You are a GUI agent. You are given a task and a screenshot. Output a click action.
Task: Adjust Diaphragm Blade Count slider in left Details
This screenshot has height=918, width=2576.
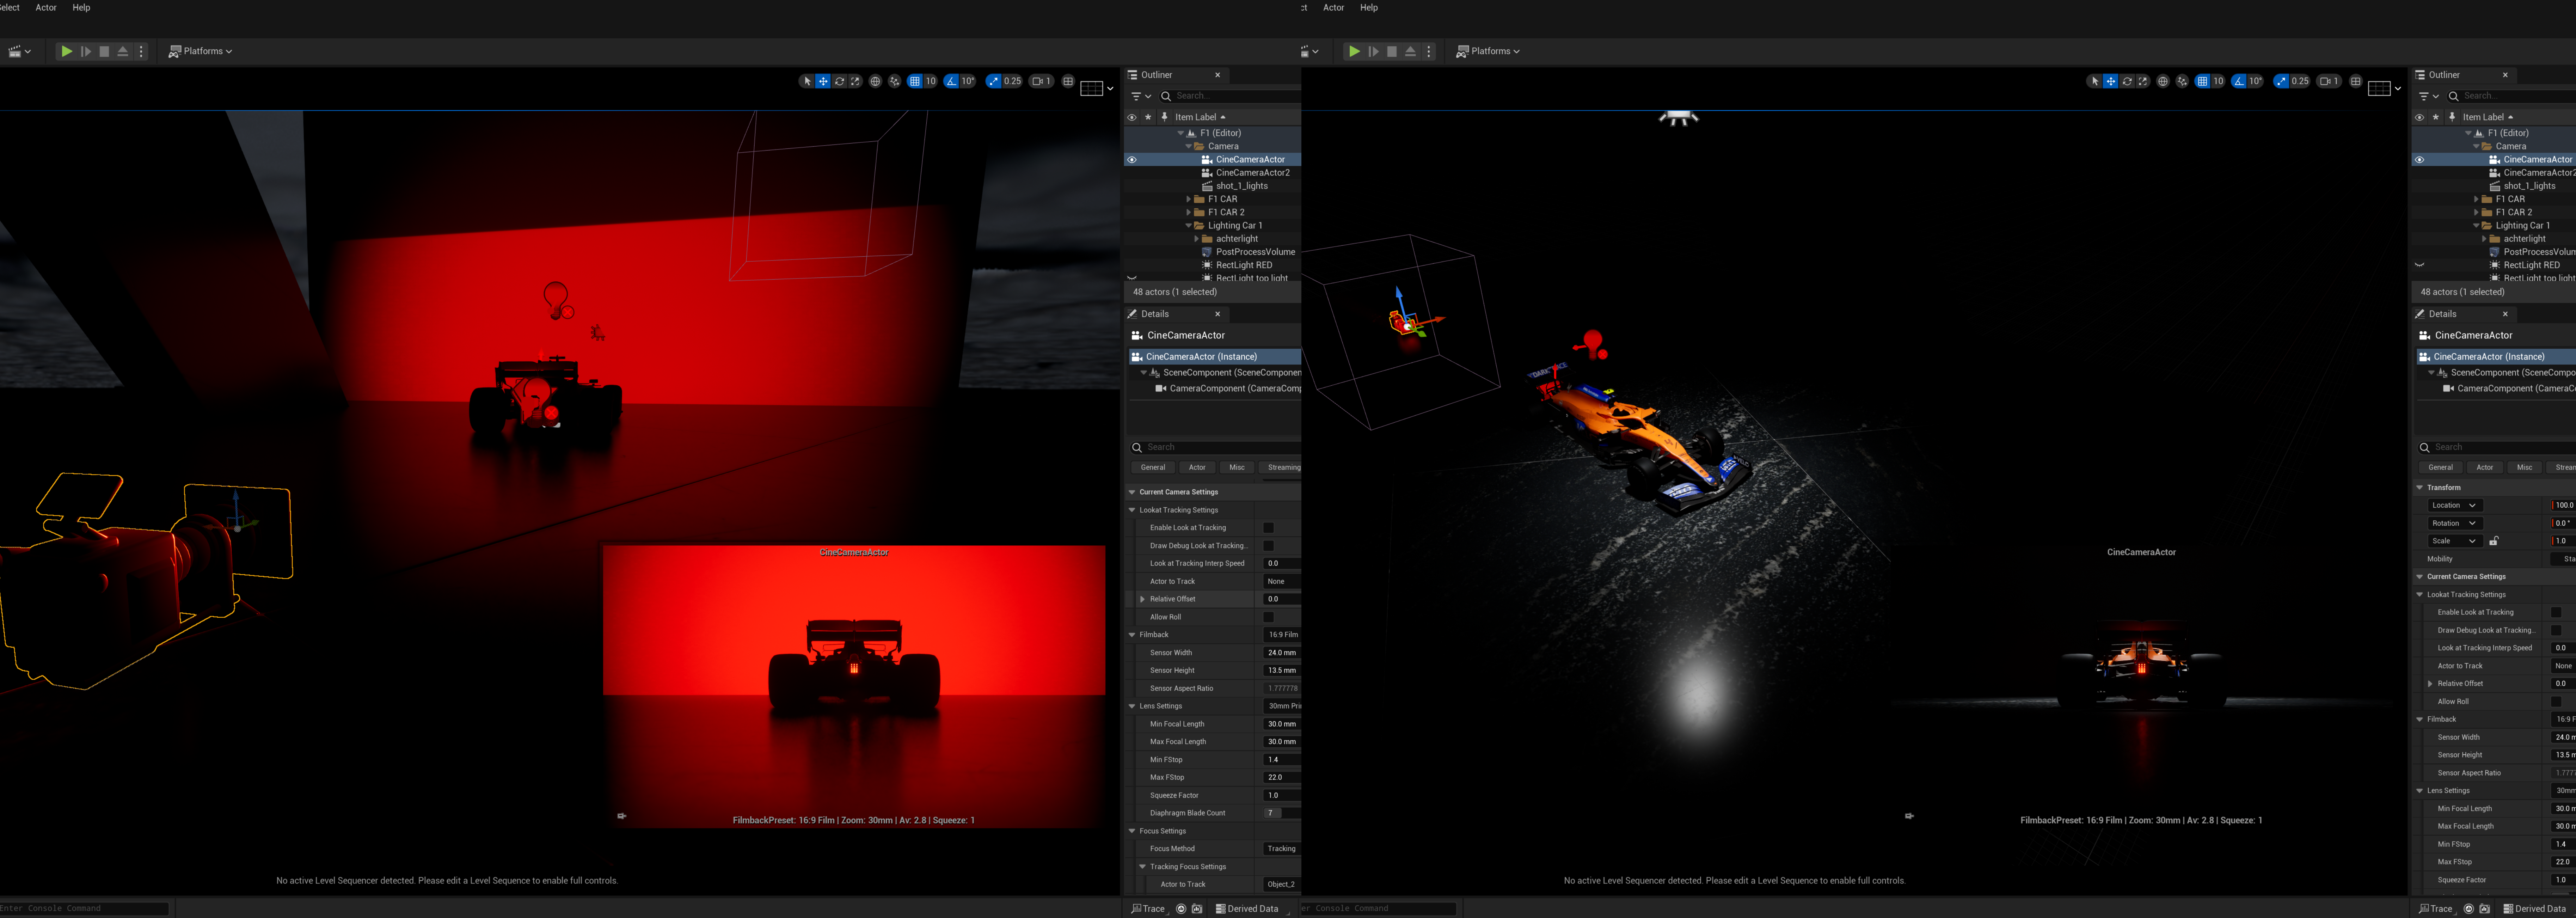[x=1282, y=813]
